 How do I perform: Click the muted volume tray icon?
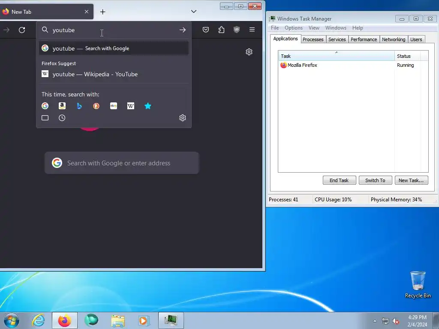coord(396,321)
